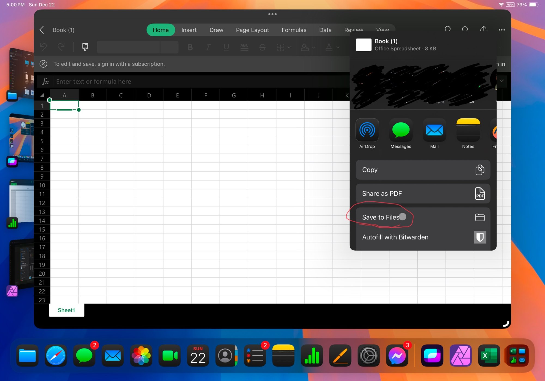
Task: Toggle bold formatting
Action: 190,47
